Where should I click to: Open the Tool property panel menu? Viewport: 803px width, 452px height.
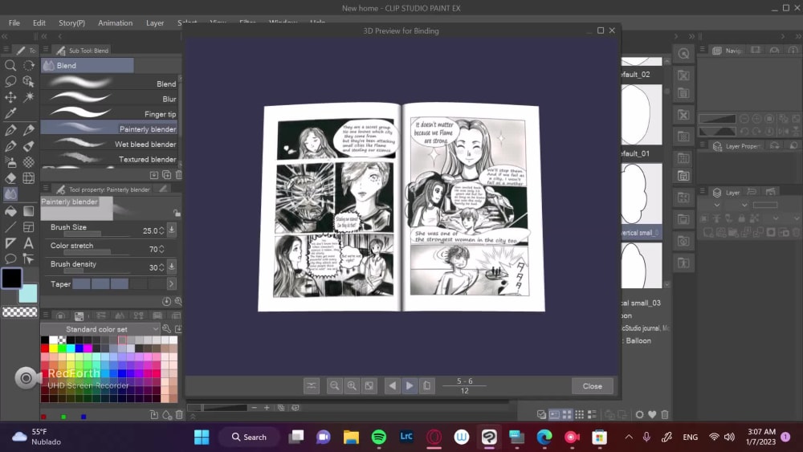coord(46,189)
